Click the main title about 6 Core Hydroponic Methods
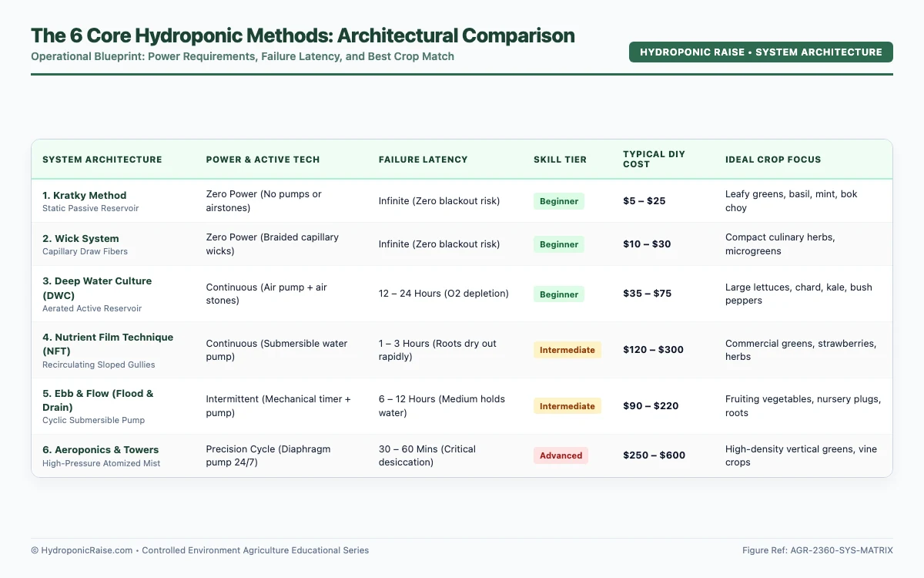The width and height of the screenshot is (924, 578). click(303, 35)
